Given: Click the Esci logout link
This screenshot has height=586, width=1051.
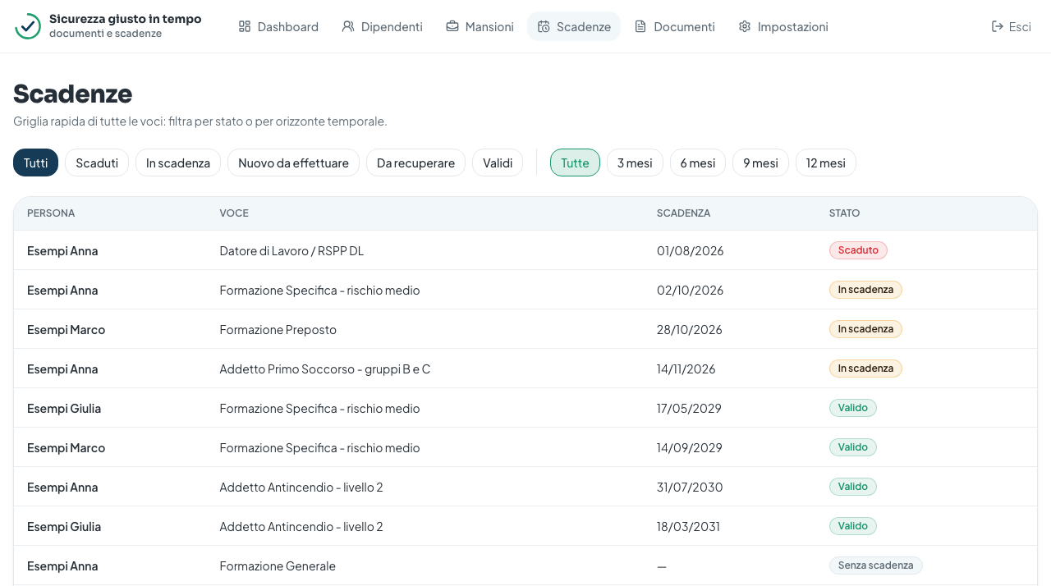Looking at the screenshot, I should (1012, 26).
